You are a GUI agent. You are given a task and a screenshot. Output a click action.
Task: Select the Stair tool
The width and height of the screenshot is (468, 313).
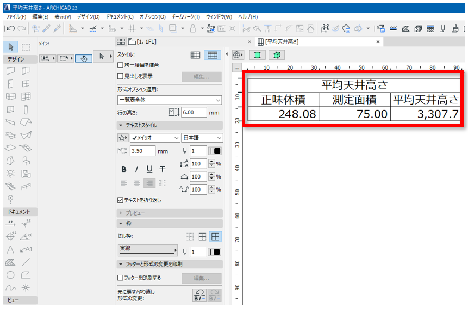(x=10, y=186)
